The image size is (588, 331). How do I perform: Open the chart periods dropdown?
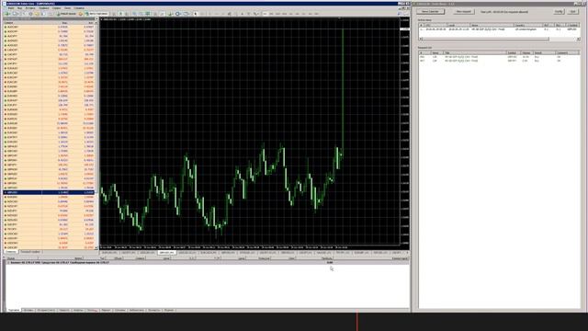(178, 14)
